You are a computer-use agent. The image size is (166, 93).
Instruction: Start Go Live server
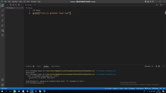(x=148, y=88)
